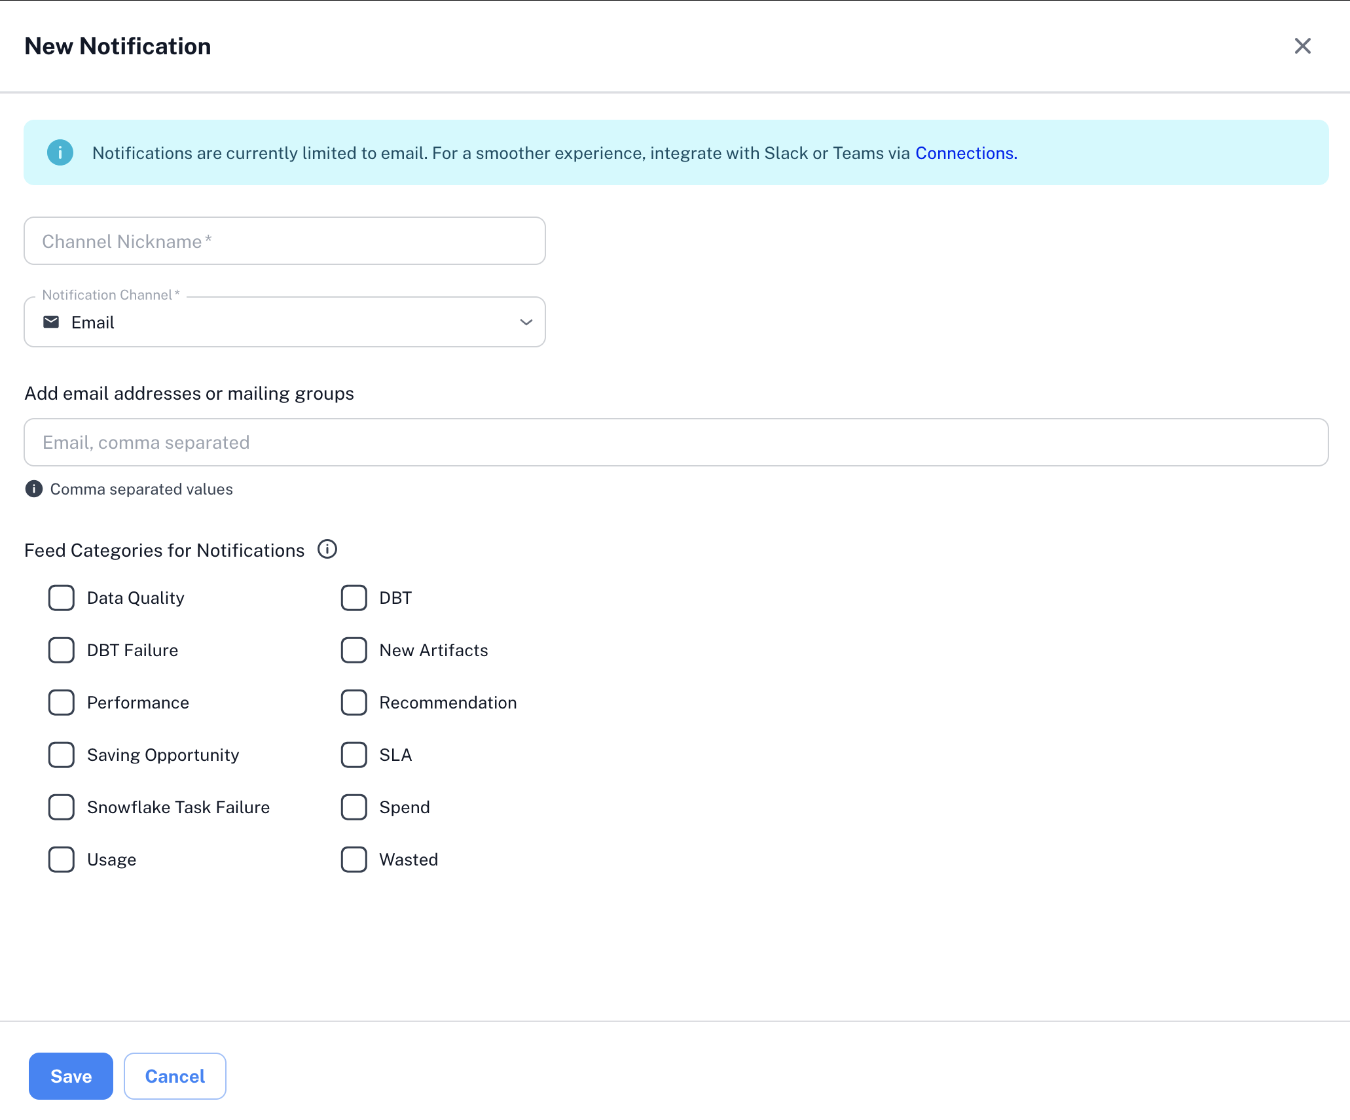
Task: Check the New Artifacts category
Action: pyautogui.click(x=354, y=650)
